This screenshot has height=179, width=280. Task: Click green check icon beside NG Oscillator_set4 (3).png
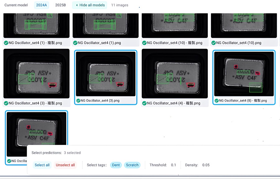[x=78, y=101]
